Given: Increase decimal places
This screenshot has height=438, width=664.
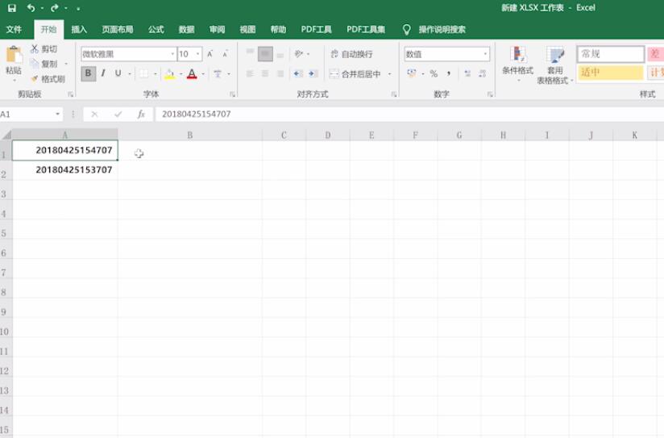Looking at the screenshot, I should tap(467, 73).
